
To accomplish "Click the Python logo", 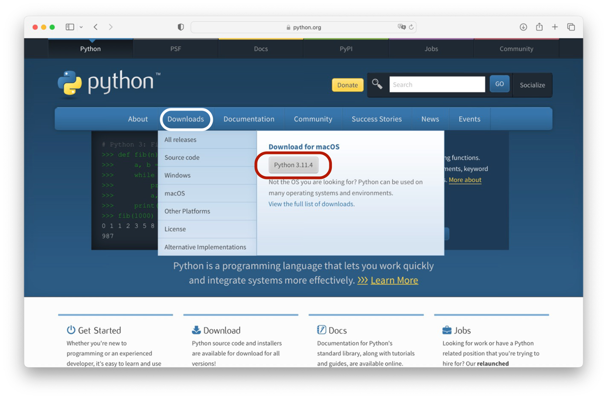I will coord(109,83).
